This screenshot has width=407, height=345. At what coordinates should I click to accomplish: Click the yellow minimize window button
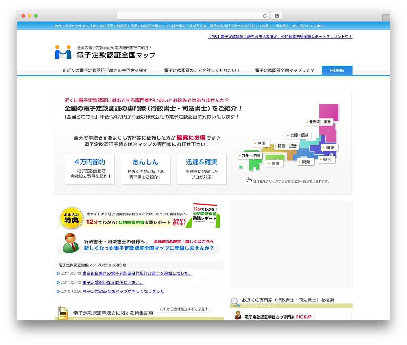pos(29,16)
